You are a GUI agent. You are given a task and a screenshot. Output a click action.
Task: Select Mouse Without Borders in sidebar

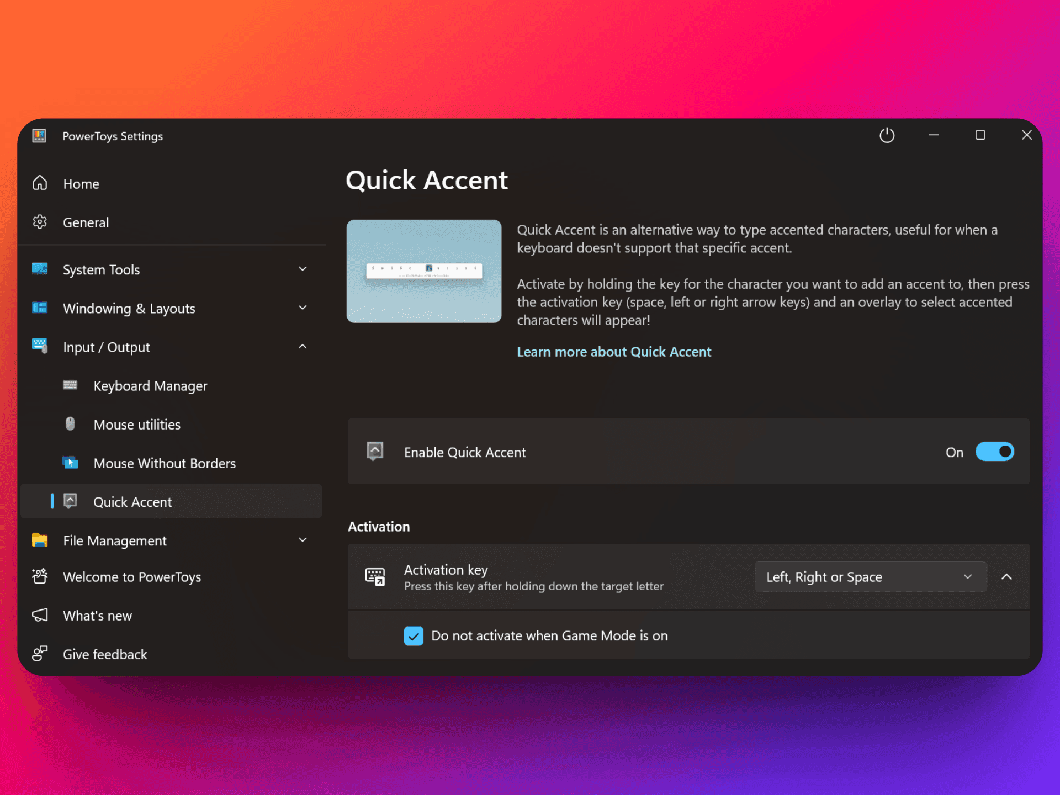171,463
